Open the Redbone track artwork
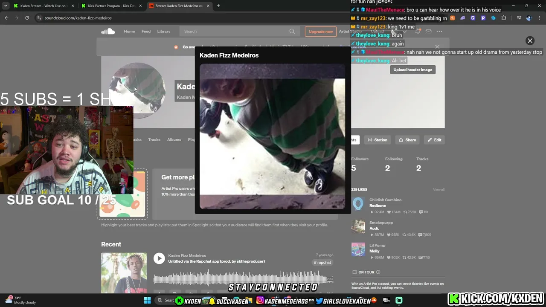The image size is (546, 307). (x=358, y=204)
